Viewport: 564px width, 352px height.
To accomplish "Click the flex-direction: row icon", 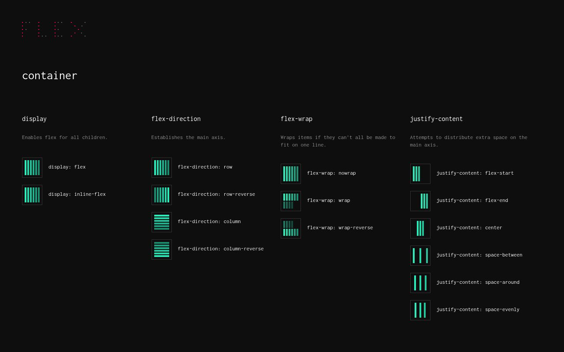I will pos(162,168).
